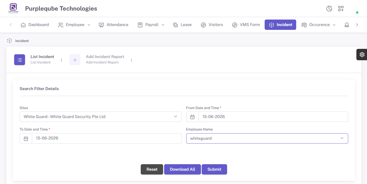Click the Leave copy icon
The height and width of the screenshot is (184, 367).
click(176, 25)
